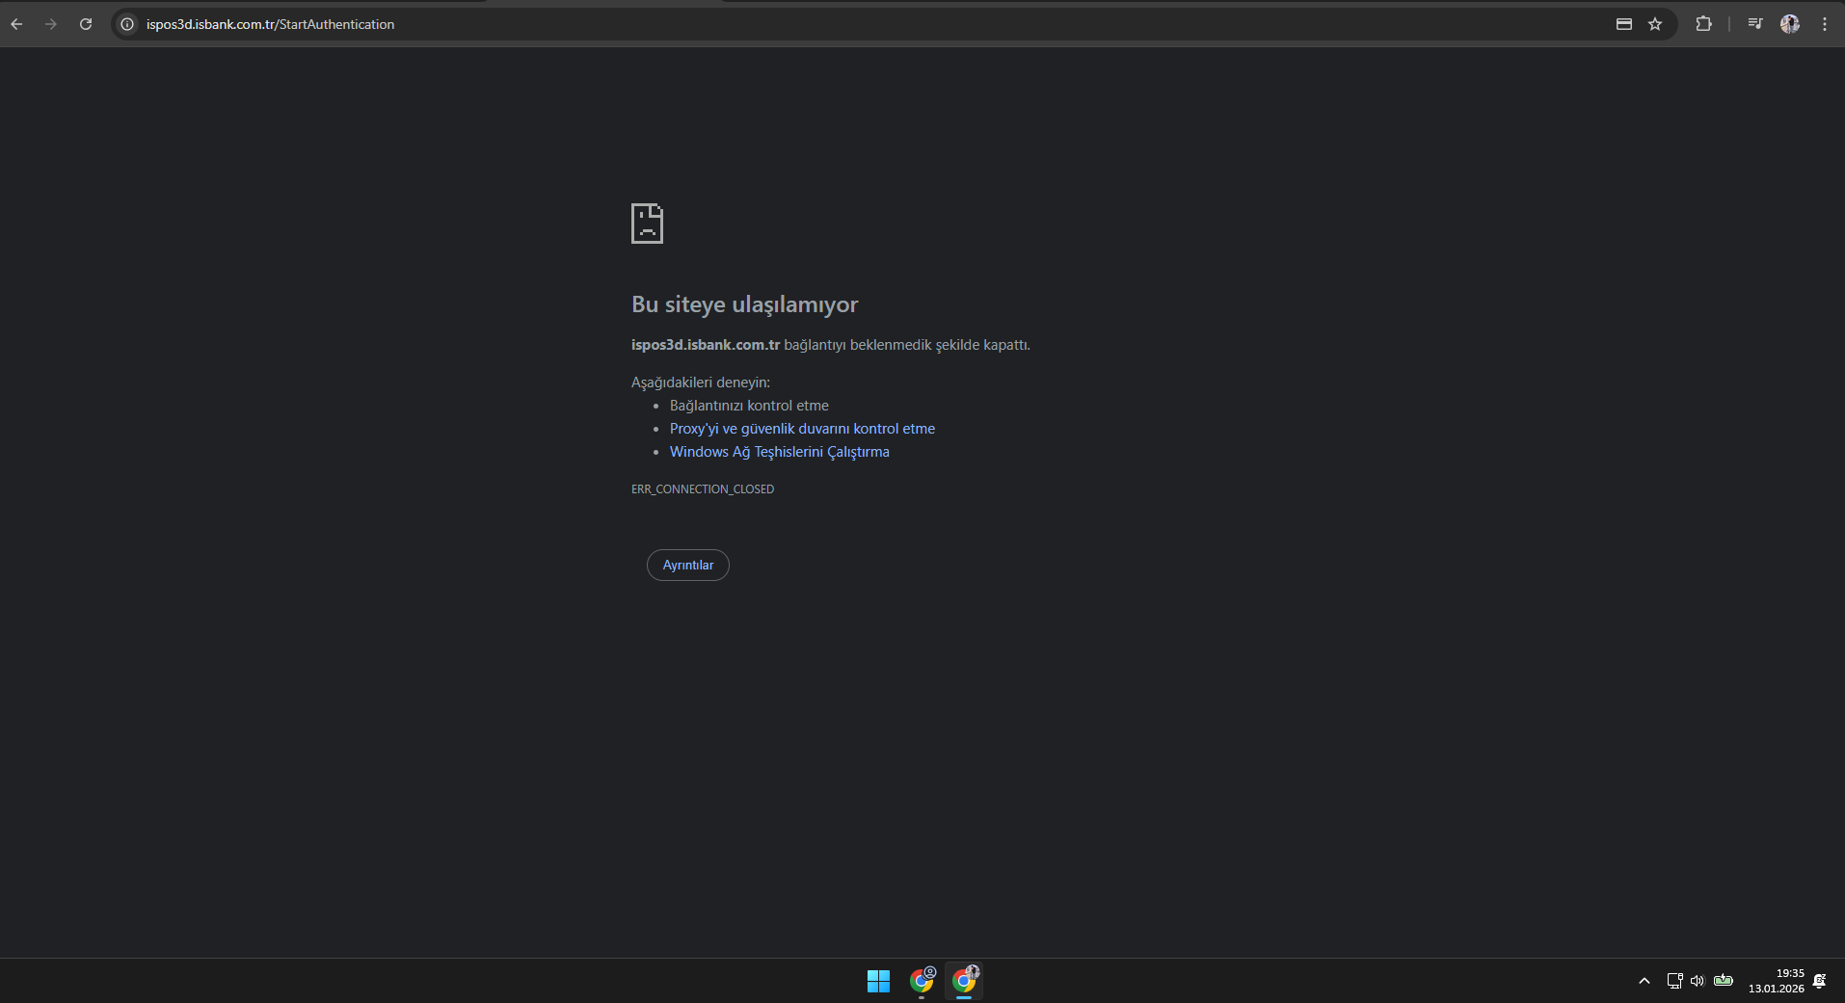Click the forward navigation arrow
Image resolution: width=1845 pixels, height=1003 pixels.
pos(51,24)
